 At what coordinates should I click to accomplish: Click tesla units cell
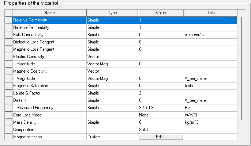click(211, 86)
